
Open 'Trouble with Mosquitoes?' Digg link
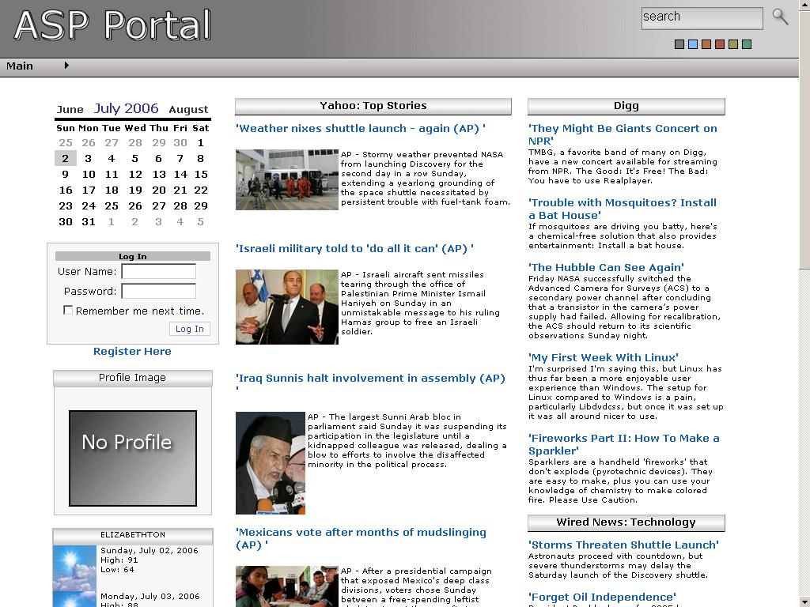(622, 209)
